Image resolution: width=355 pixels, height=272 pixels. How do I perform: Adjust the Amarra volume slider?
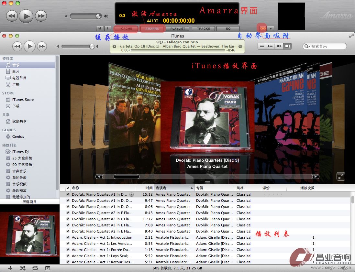pos(86,16)
